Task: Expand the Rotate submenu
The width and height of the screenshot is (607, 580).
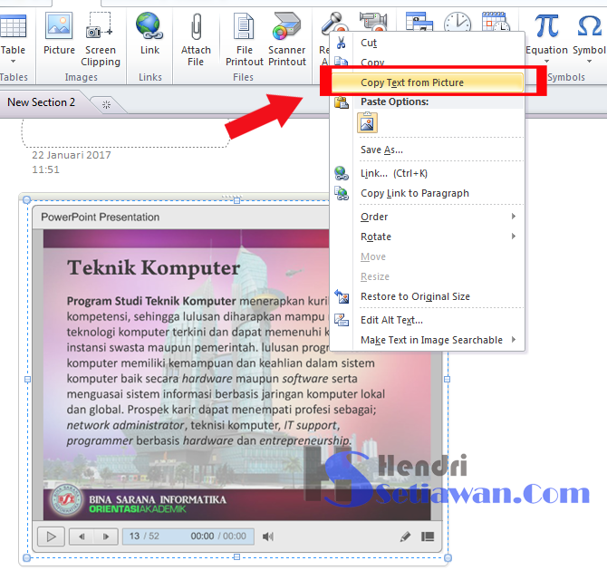Action: click(428, 237)
